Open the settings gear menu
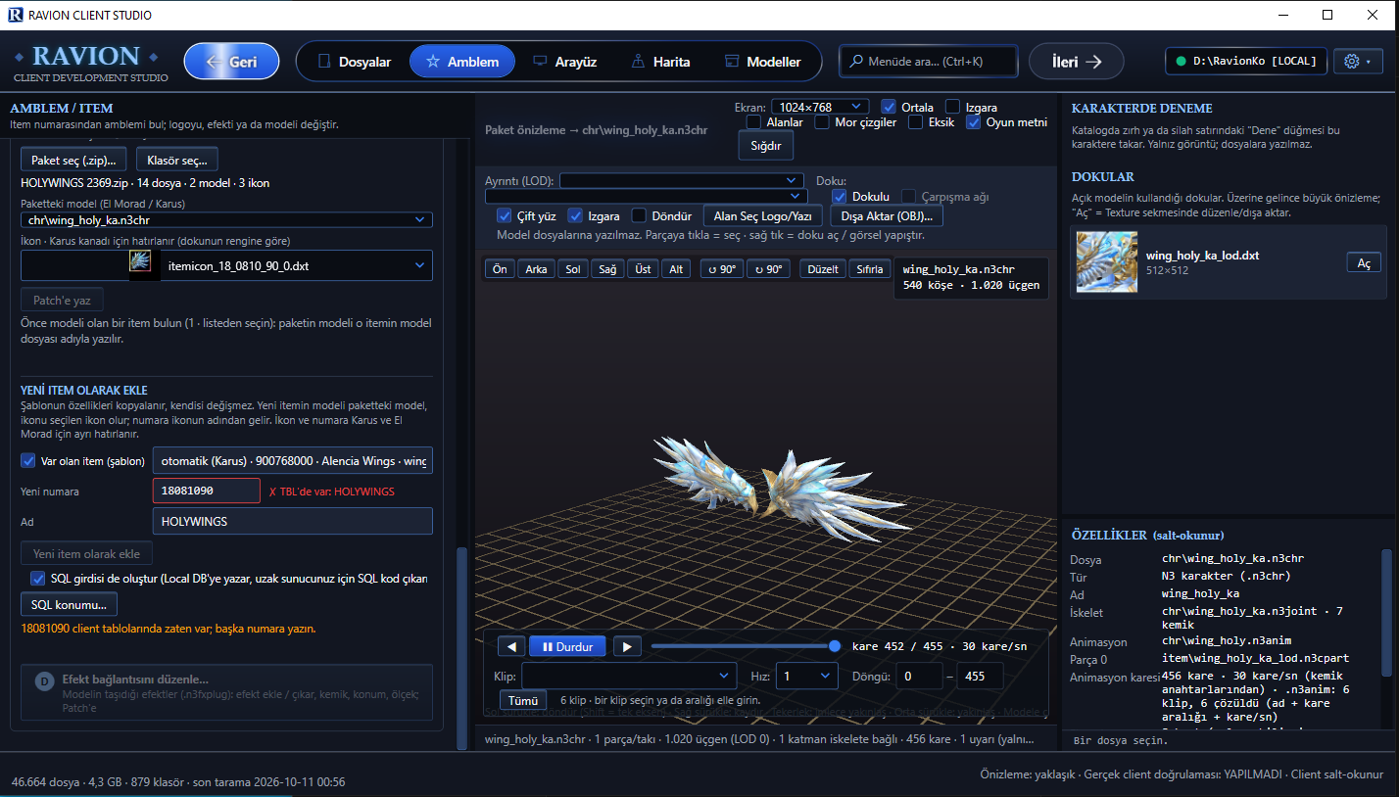This screenshot has width=1399, height=797. tap(1357, 62)
